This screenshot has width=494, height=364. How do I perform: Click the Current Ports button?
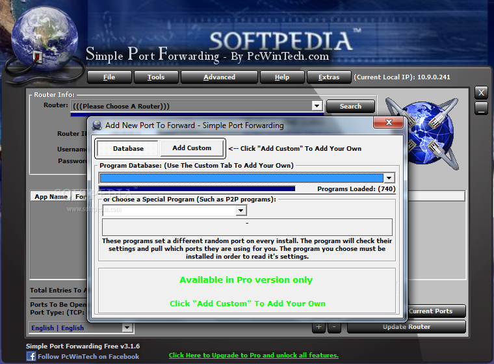point(436,311)
